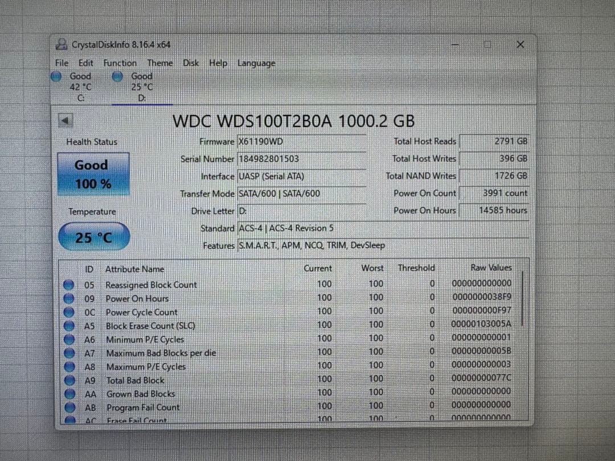Screen dimensions: 615x461
Task: Open the Help menu
Action: [x=218, y=63]
